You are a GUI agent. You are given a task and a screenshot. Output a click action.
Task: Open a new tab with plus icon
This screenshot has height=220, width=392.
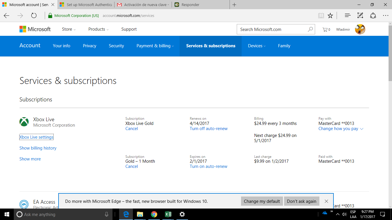[x=234, y=5]
